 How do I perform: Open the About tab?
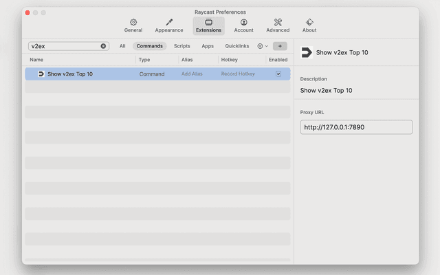pos(309,25)
